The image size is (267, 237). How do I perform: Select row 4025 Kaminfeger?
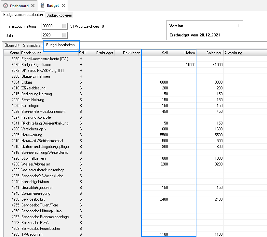(x=135, y=106)
